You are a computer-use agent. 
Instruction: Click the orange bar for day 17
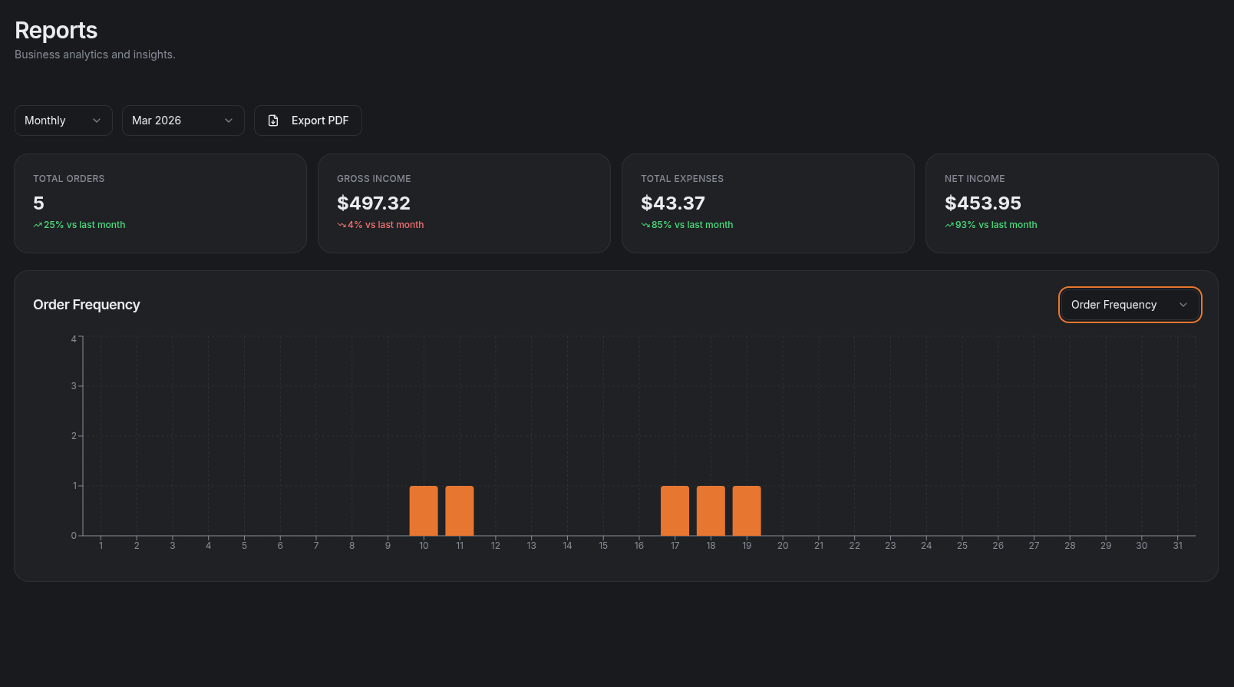tap(675, 510)
